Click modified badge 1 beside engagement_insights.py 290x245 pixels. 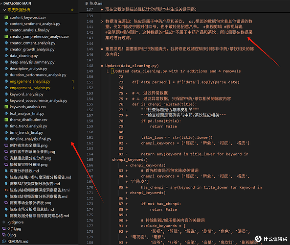pyautogui.click(x=73, y=88)
